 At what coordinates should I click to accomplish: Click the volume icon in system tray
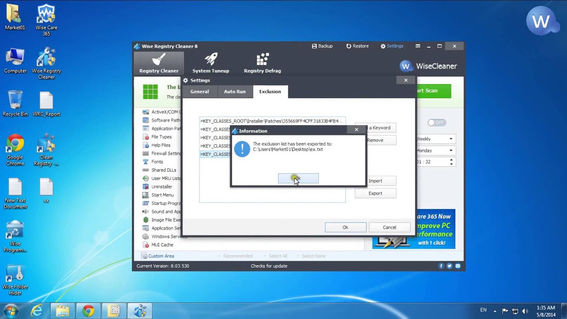pyautogui.click(x=525, y=311)
